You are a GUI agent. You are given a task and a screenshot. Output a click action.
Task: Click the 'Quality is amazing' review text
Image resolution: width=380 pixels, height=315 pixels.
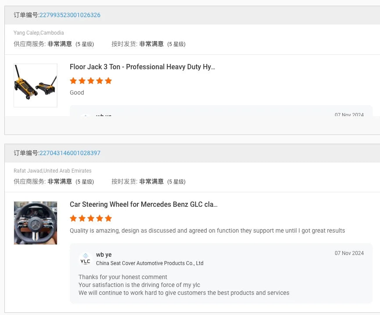click(x=207, y=230)
